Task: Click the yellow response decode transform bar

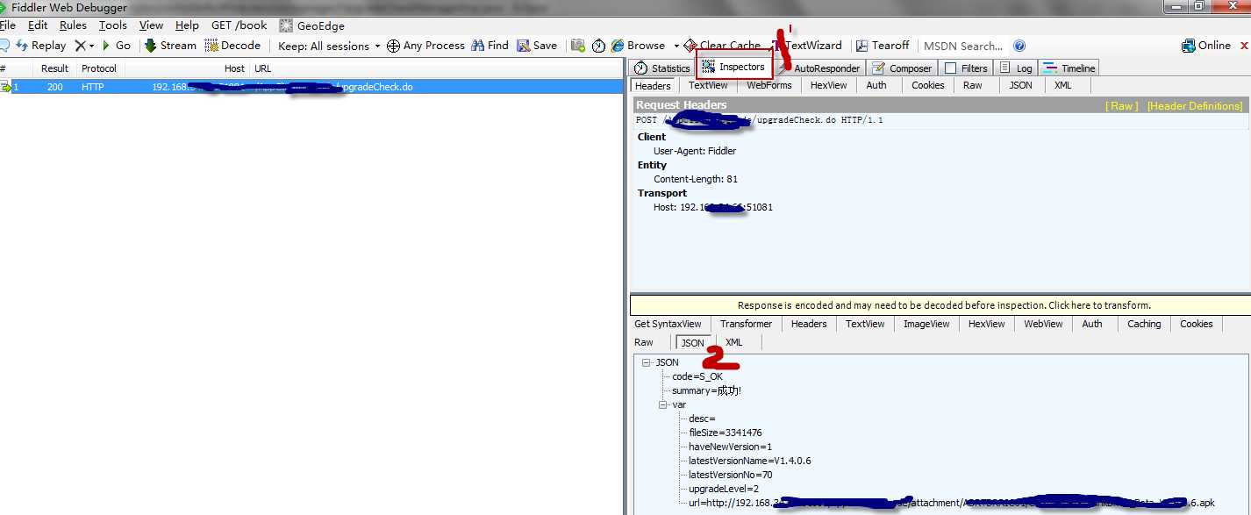Action: (940, 305)
